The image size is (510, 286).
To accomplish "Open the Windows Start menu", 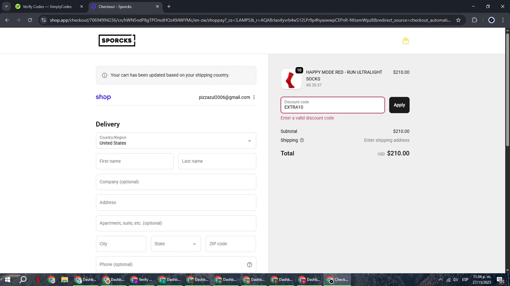I will point(7,280).
